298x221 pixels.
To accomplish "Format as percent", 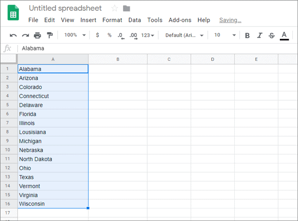I will point(109,35).
